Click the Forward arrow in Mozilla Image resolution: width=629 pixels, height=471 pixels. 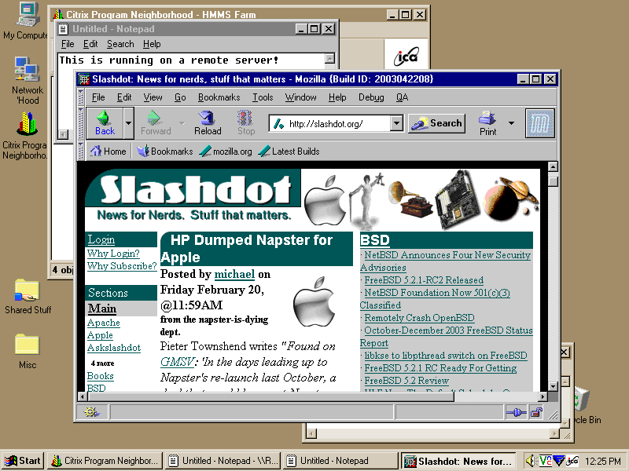[156, 123]
